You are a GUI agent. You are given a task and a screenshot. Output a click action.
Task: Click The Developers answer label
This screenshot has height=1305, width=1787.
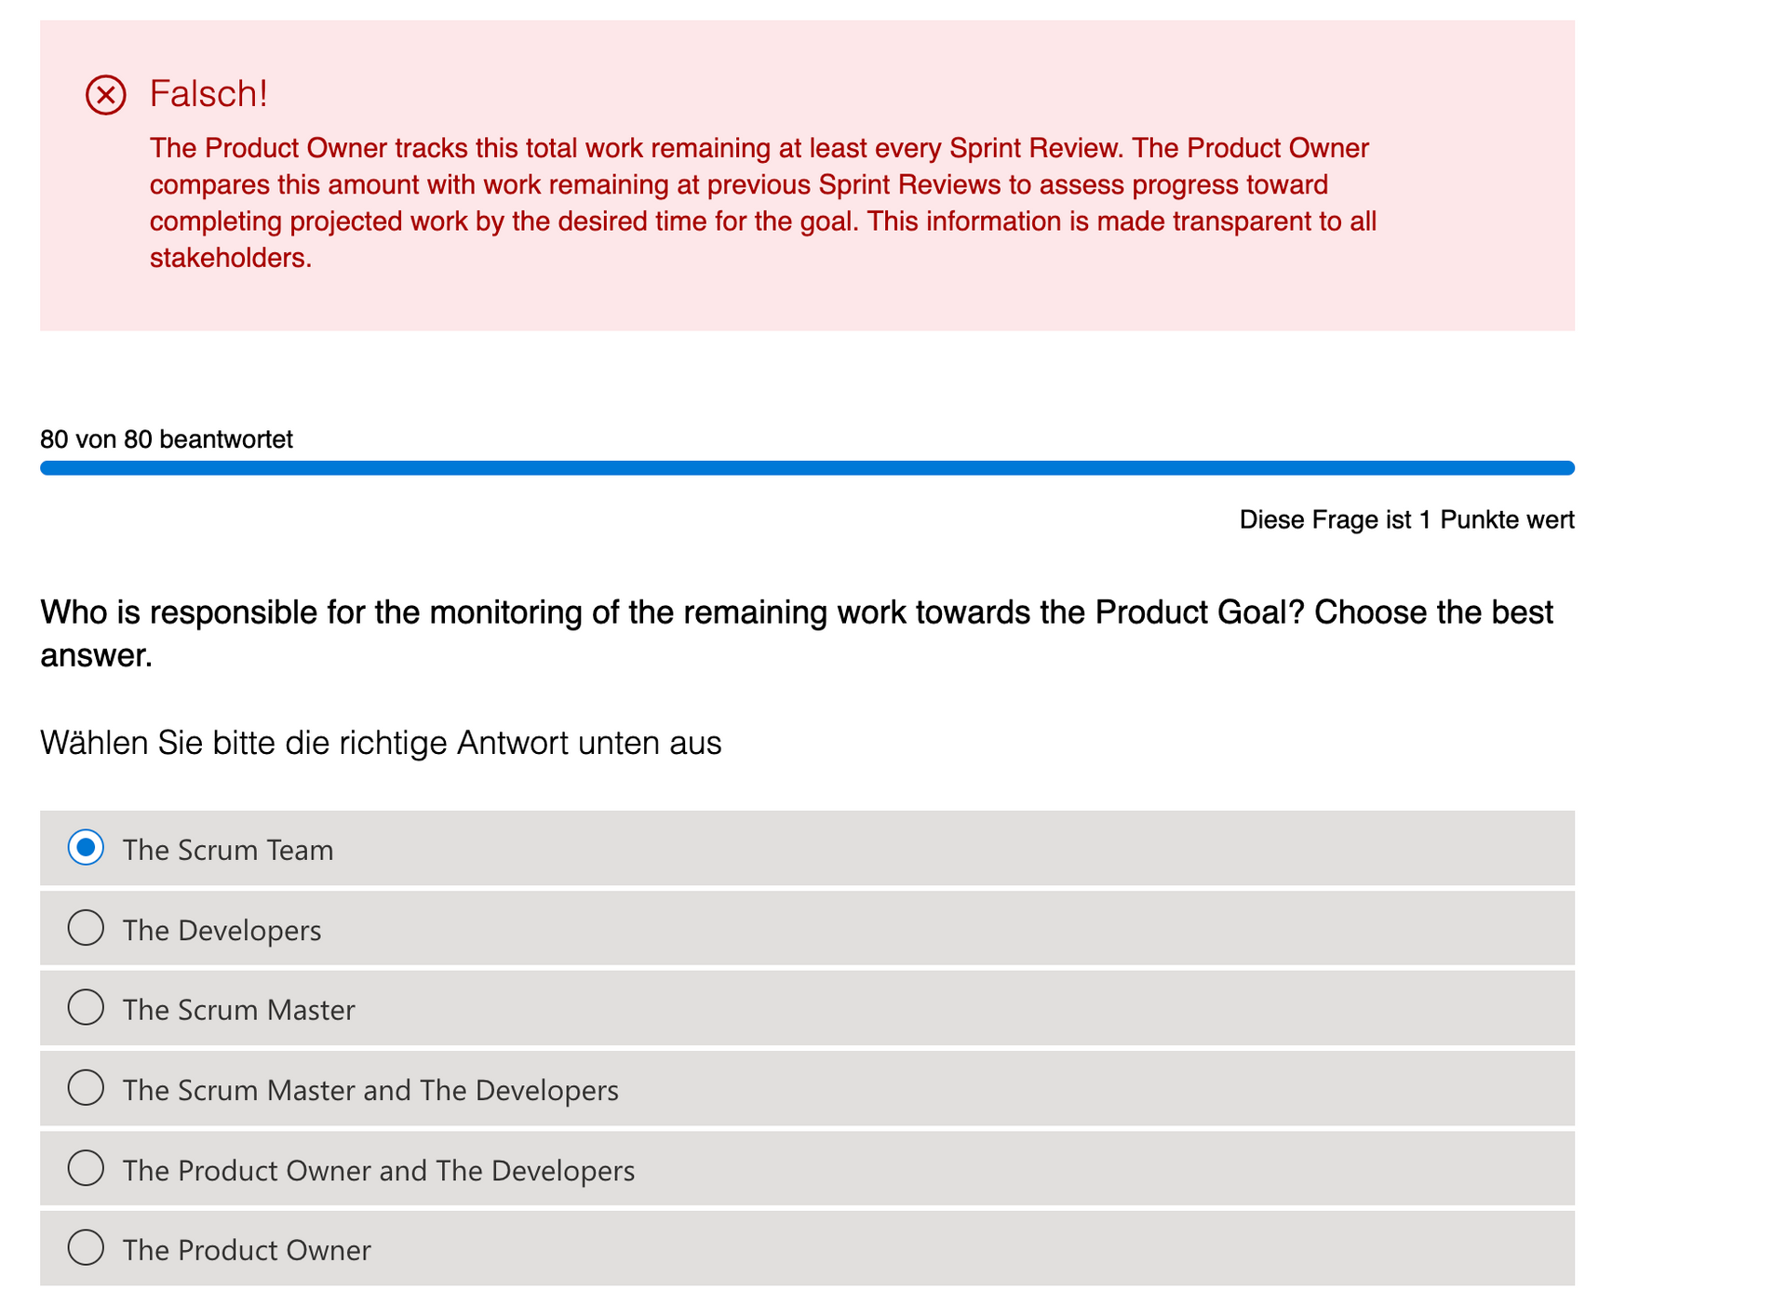222,930
